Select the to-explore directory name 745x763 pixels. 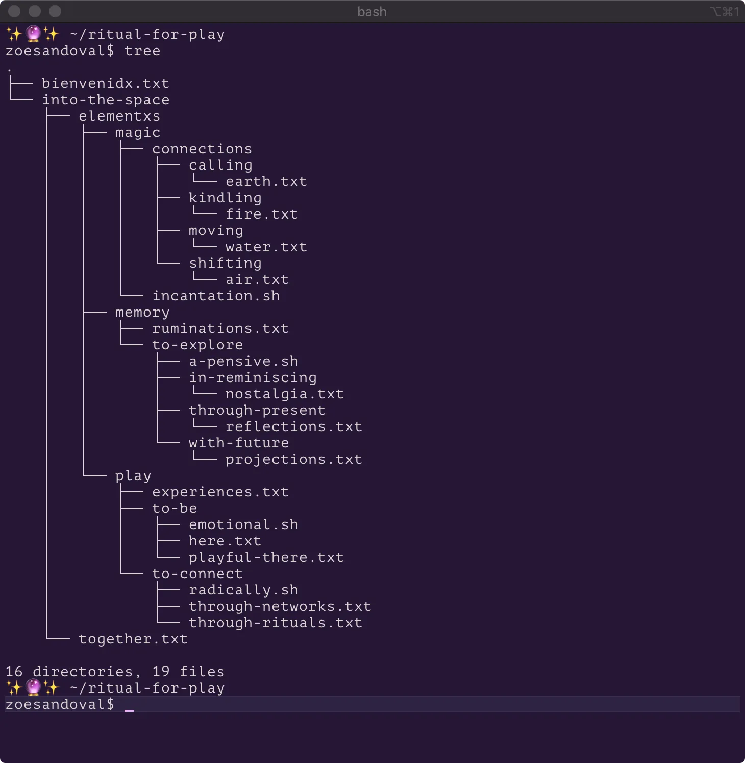tap(197, 345)
